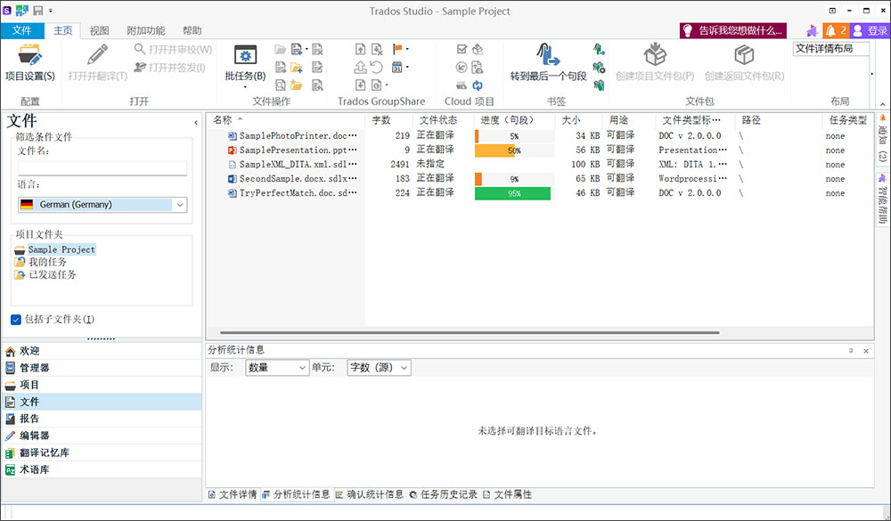Collapse the 文件 left panel chevron
Image resolution: width=891 pixels, height=521 pixels.
196,122
